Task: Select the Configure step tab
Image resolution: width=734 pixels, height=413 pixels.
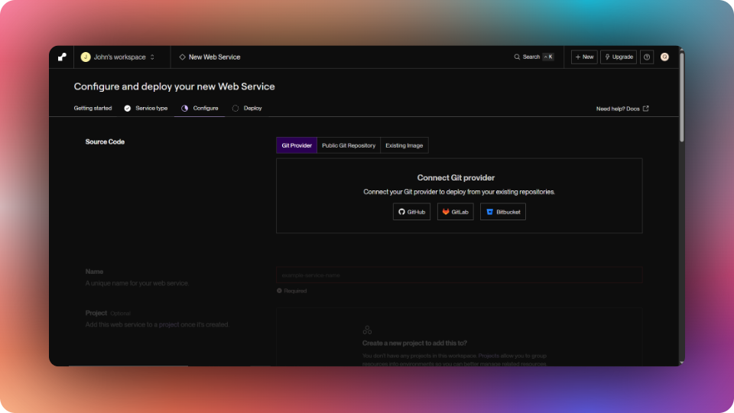Action: click(x=200, y=108)
